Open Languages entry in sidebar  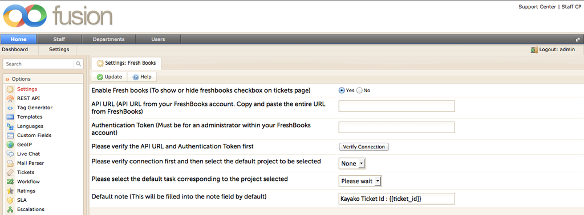(x=30, y=126)
